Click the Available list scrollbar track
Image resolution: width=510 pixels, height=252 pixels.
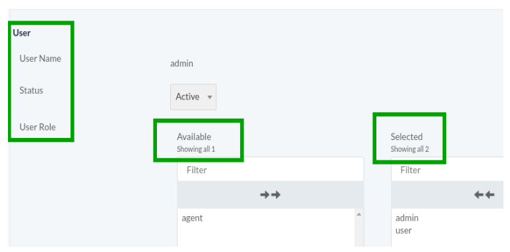click(x=359, y=232)
